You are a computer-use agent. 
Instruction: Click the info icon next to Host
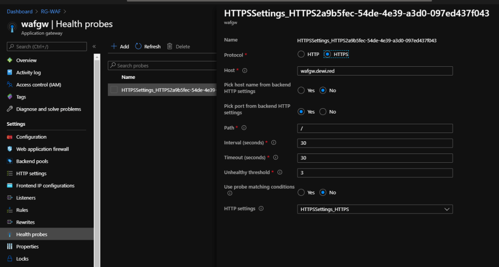245,71
